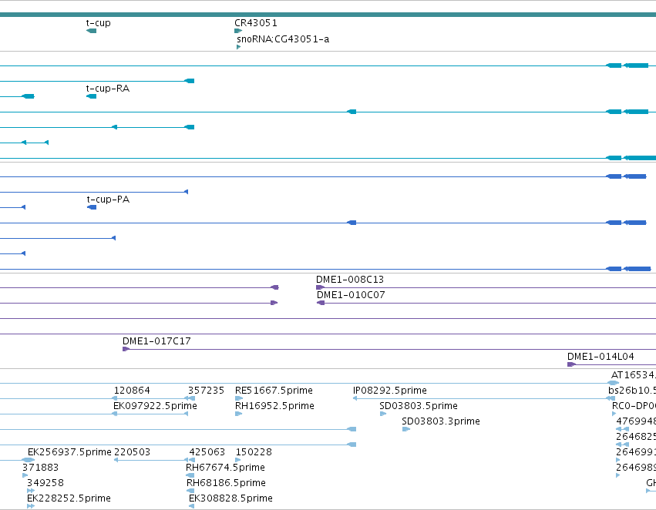Select the t-cup-RA transcript label
656x510 pixels.
click(x=107, y=88)
